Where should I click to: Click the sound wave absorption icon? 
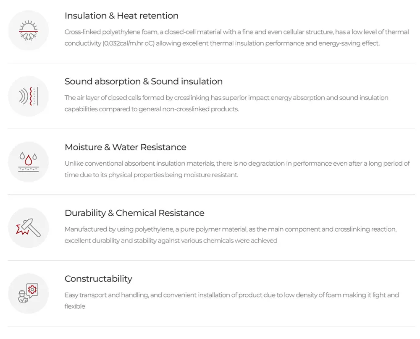tap(29, 96)
